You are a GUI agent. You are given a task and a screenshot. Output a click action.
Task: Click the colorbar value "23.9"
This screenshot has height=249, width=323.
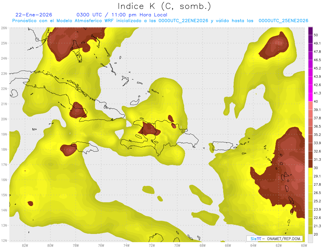pos(317,210)
